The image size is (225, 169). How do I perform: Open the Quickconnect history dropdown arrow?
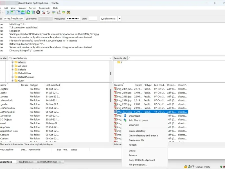pos(120,19)
